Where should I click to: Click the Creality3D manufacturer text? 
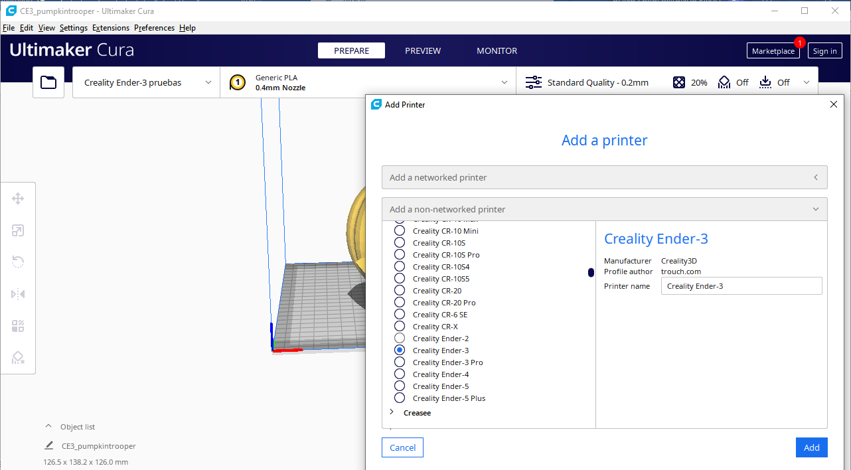[679, 261]
